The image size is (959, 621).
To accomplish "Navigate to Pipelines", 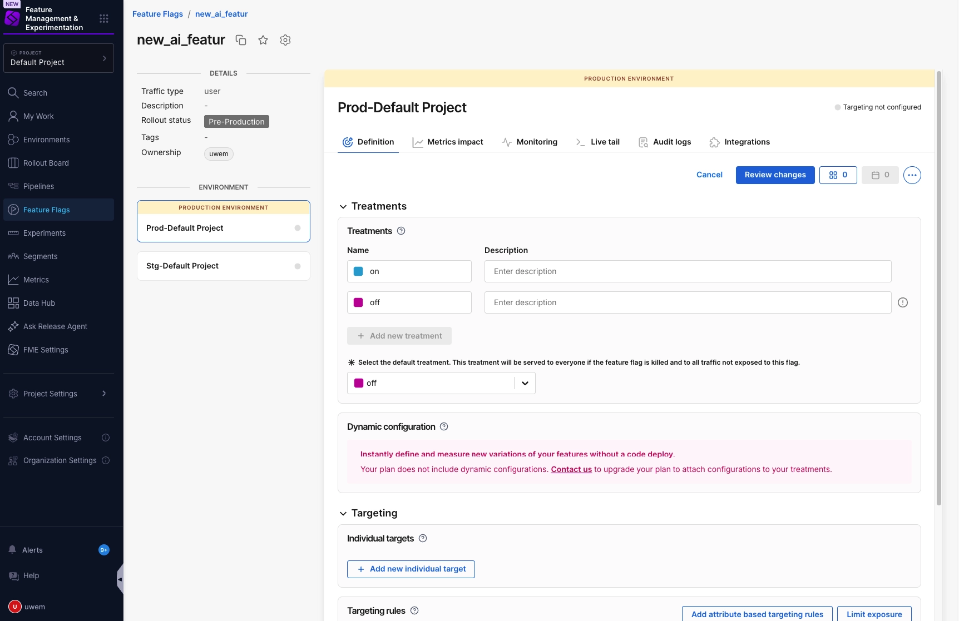I will click(x=58, y=186).
